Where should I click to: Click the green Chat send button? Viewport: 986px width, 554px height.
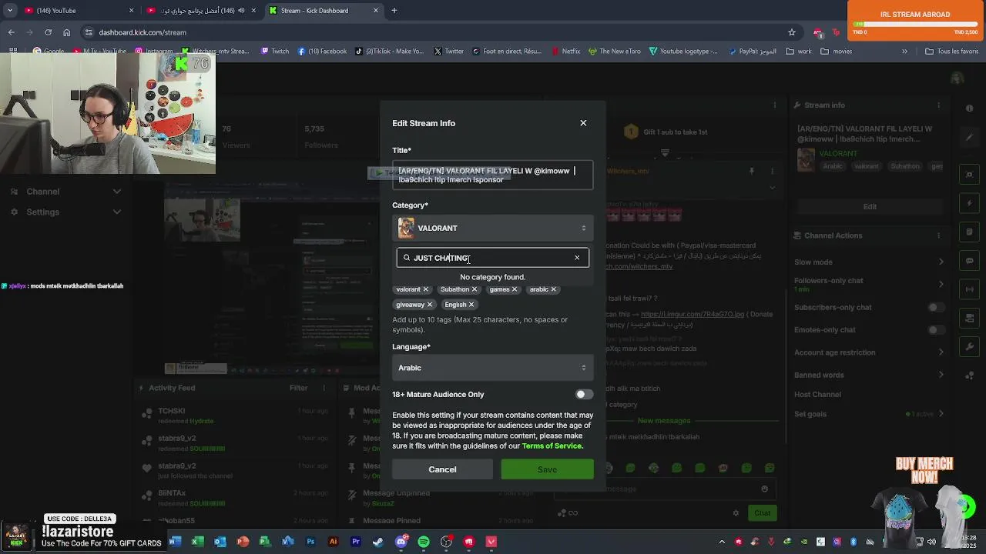[762, 513]
